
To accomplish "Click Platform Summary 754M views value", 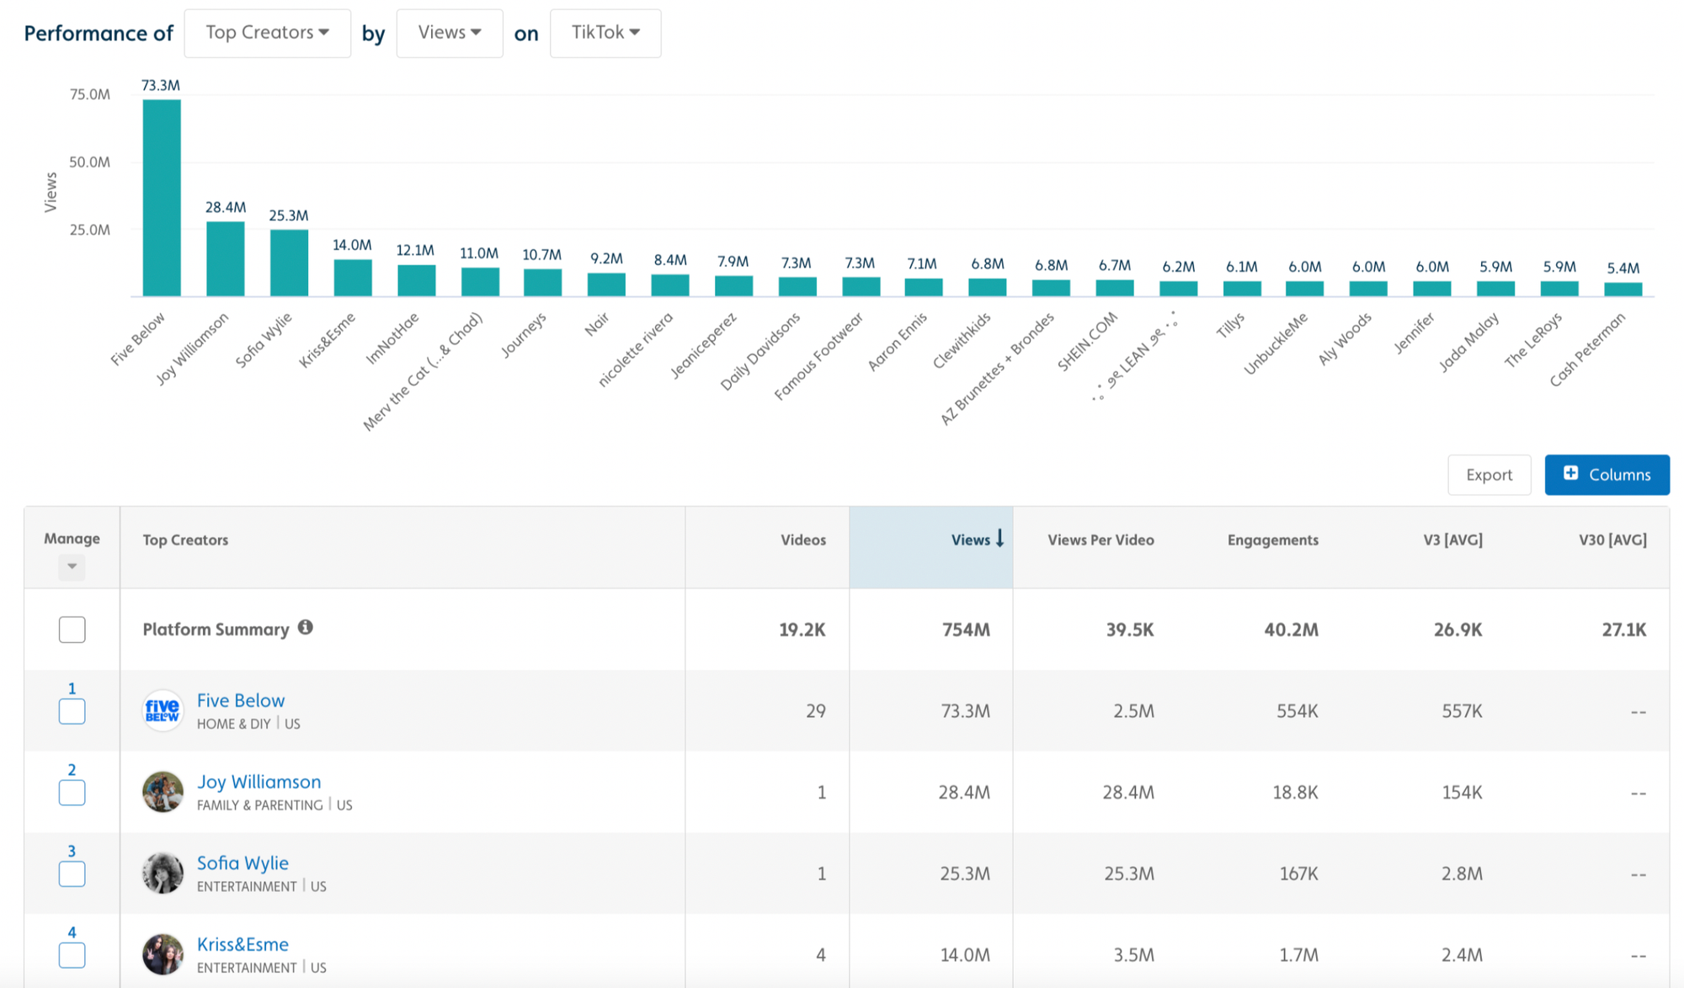I will (x=966, y=629).
